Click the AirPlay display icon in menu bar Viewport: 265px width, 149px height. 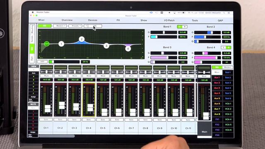(175, 13)
